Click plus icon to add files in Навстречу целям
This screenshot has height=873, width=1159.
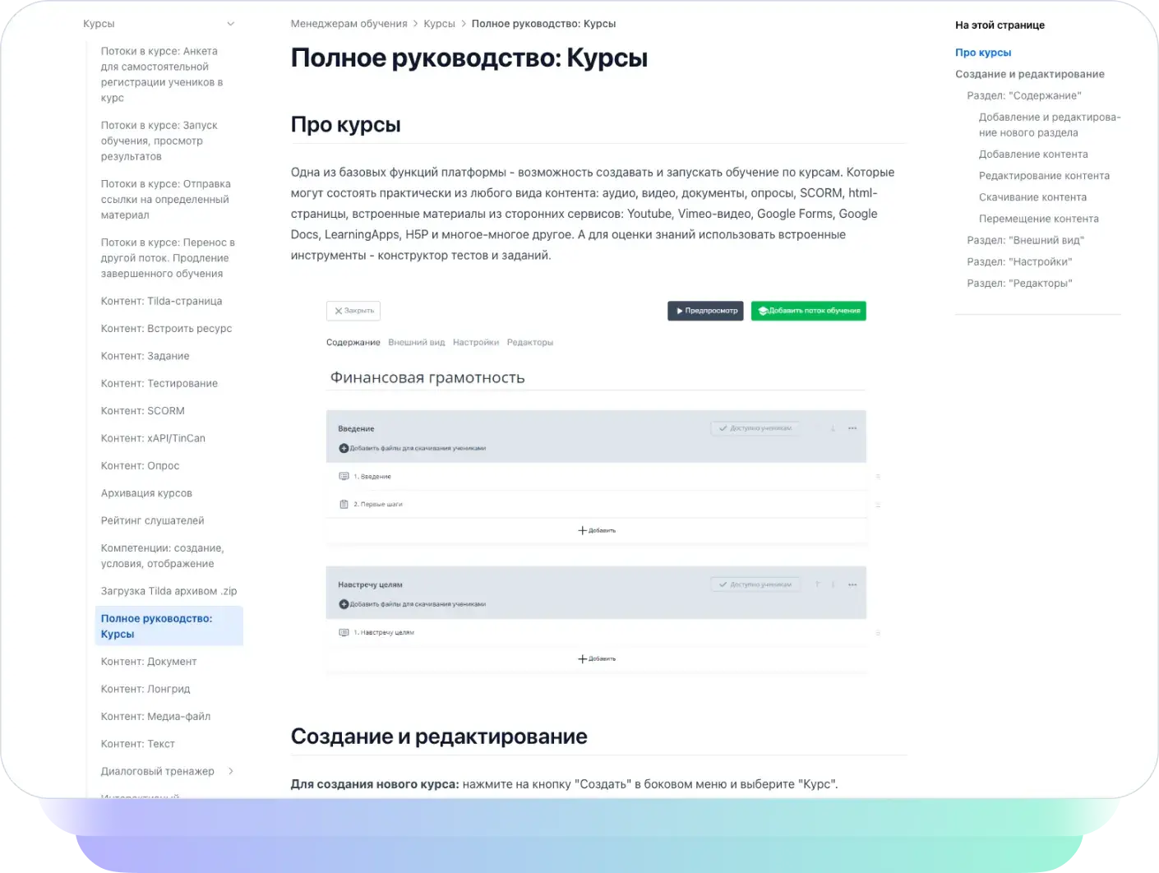coord(344,604)
